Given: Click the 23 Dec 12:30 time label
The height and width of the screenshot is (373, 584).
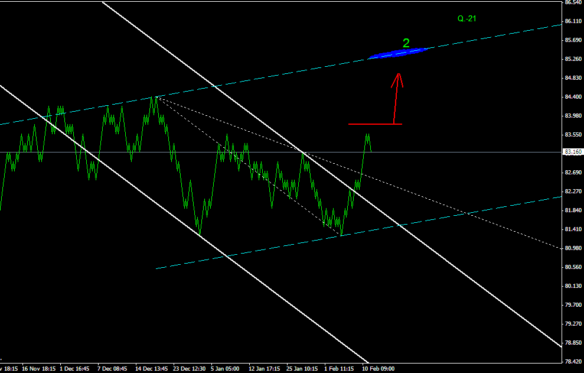Looking at the screenshot, I should point(189,368).
